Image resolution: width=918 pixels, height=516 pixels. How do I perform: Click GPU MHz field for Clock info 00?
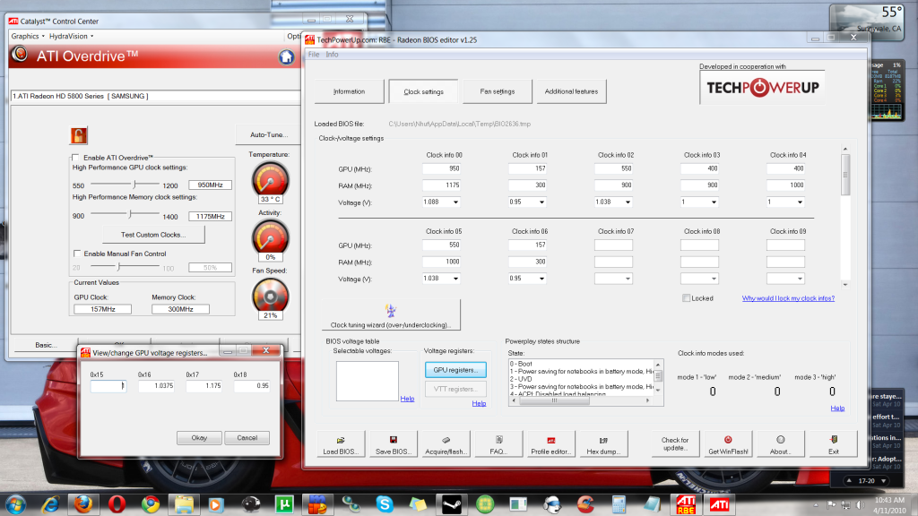(441, 168)
